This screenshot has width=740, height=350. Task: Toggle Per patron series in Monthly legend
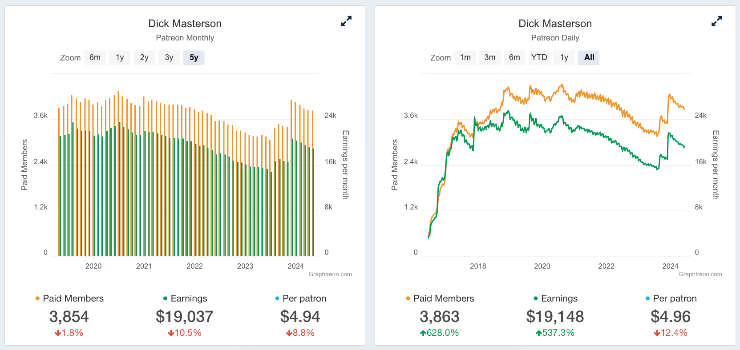point(301,298)
